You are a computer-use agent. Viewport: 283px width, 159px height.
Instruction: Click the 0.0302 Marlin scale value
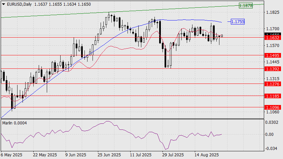pyautogui.click(x=272, y=122)
